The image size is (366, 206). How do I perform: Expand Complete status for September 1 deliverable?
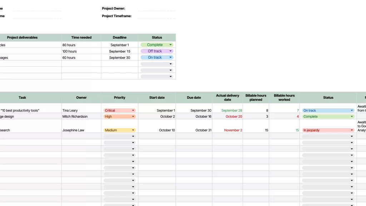pos(170,45)
